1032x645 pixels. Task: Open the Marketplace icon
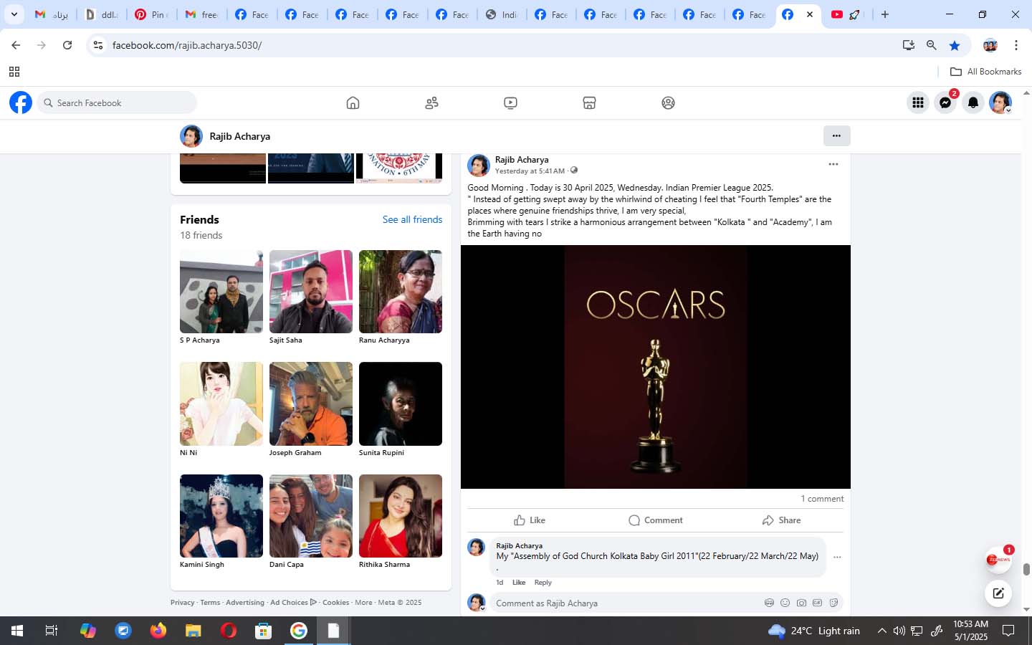pos(589,102)
